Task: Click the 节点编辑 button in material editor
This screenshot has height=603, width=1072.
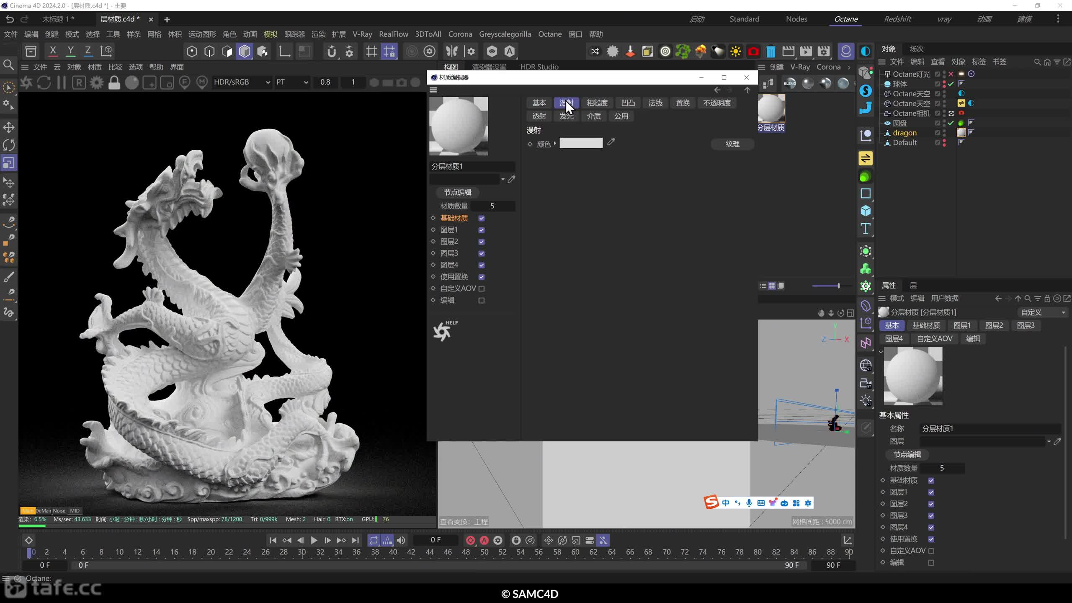Action: pos(457,192)
